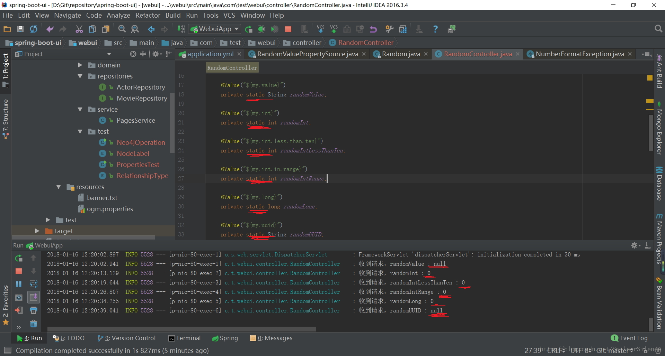The width and height of the screenshot is (665, 356).
Task: Click the console horizontal scrollbar
Action: click(181, 329)
